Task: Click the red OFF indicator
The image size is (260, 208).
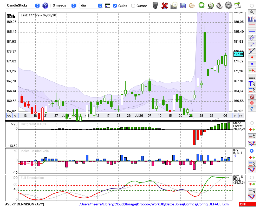Action: pos(248,204)
